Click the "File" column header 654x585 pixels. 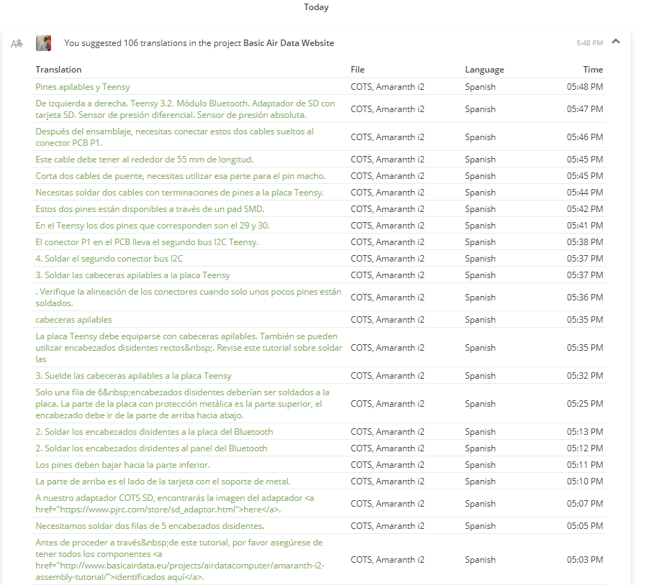click(358, 70)
